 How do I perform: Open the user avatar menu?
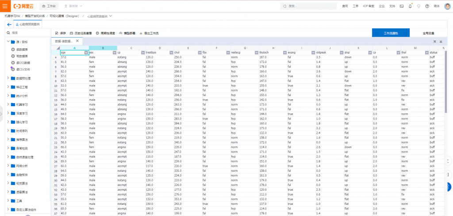[x=447, y=6]
